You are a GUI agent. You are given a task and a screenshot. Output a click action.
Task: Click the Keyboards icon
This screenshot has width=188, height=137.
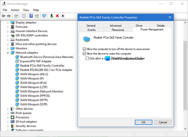coord(13,40)
